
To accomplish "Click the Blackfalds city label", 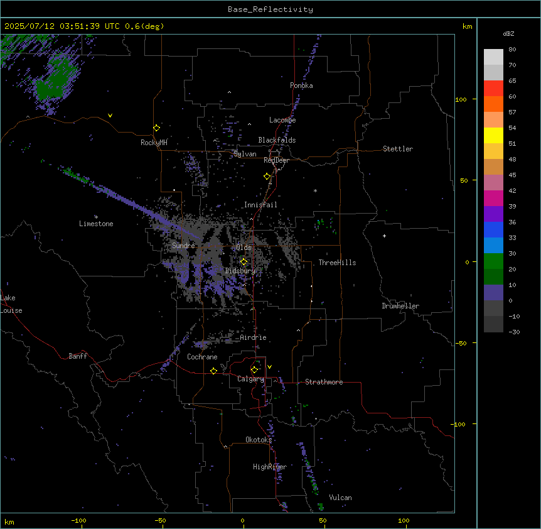I will coord(277,140).
